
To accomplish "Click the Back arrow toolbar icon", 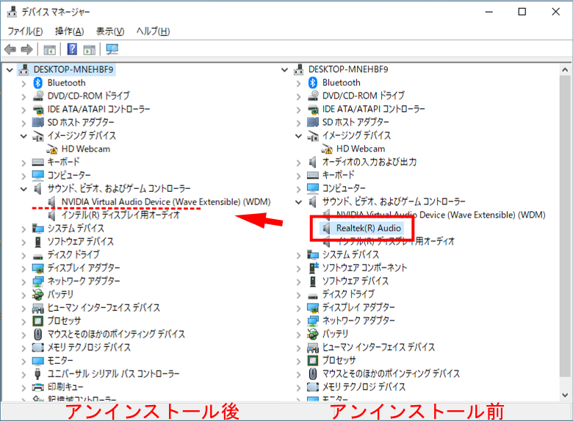I will tap(10, 49).
